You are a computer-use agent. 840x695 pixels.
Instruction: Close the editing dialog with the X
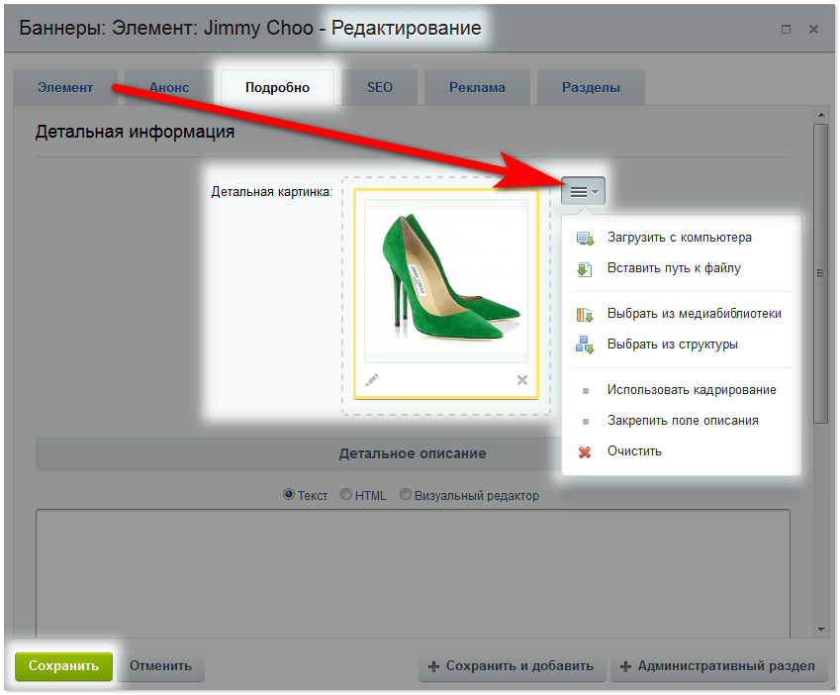click(x=813, y=30)
